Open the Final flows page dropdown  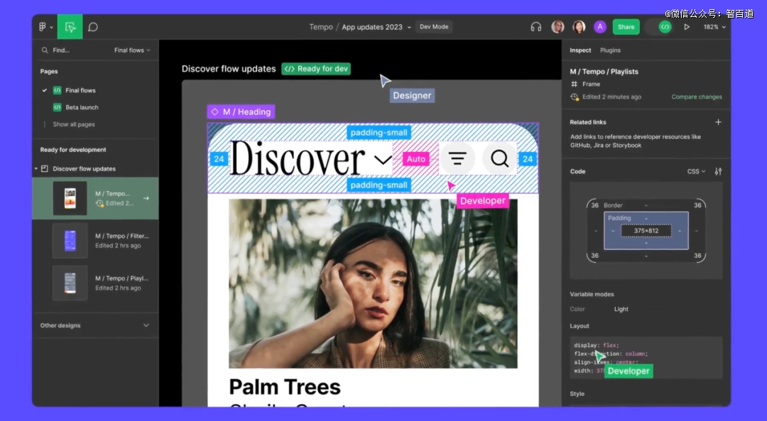click(132, 50)
